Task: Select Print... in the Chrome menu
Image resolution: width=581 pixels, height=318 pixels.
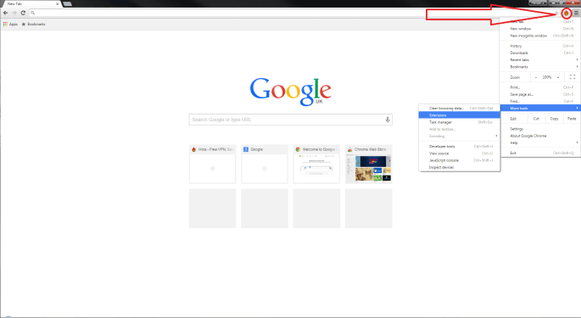Action: tap(540, 87)
